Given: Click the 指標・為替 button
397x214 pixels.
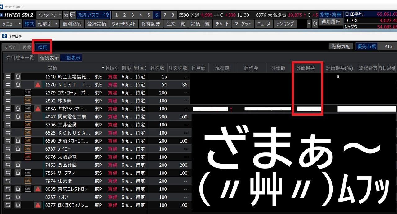Looking at the screenshot, I should click(331, 15).
